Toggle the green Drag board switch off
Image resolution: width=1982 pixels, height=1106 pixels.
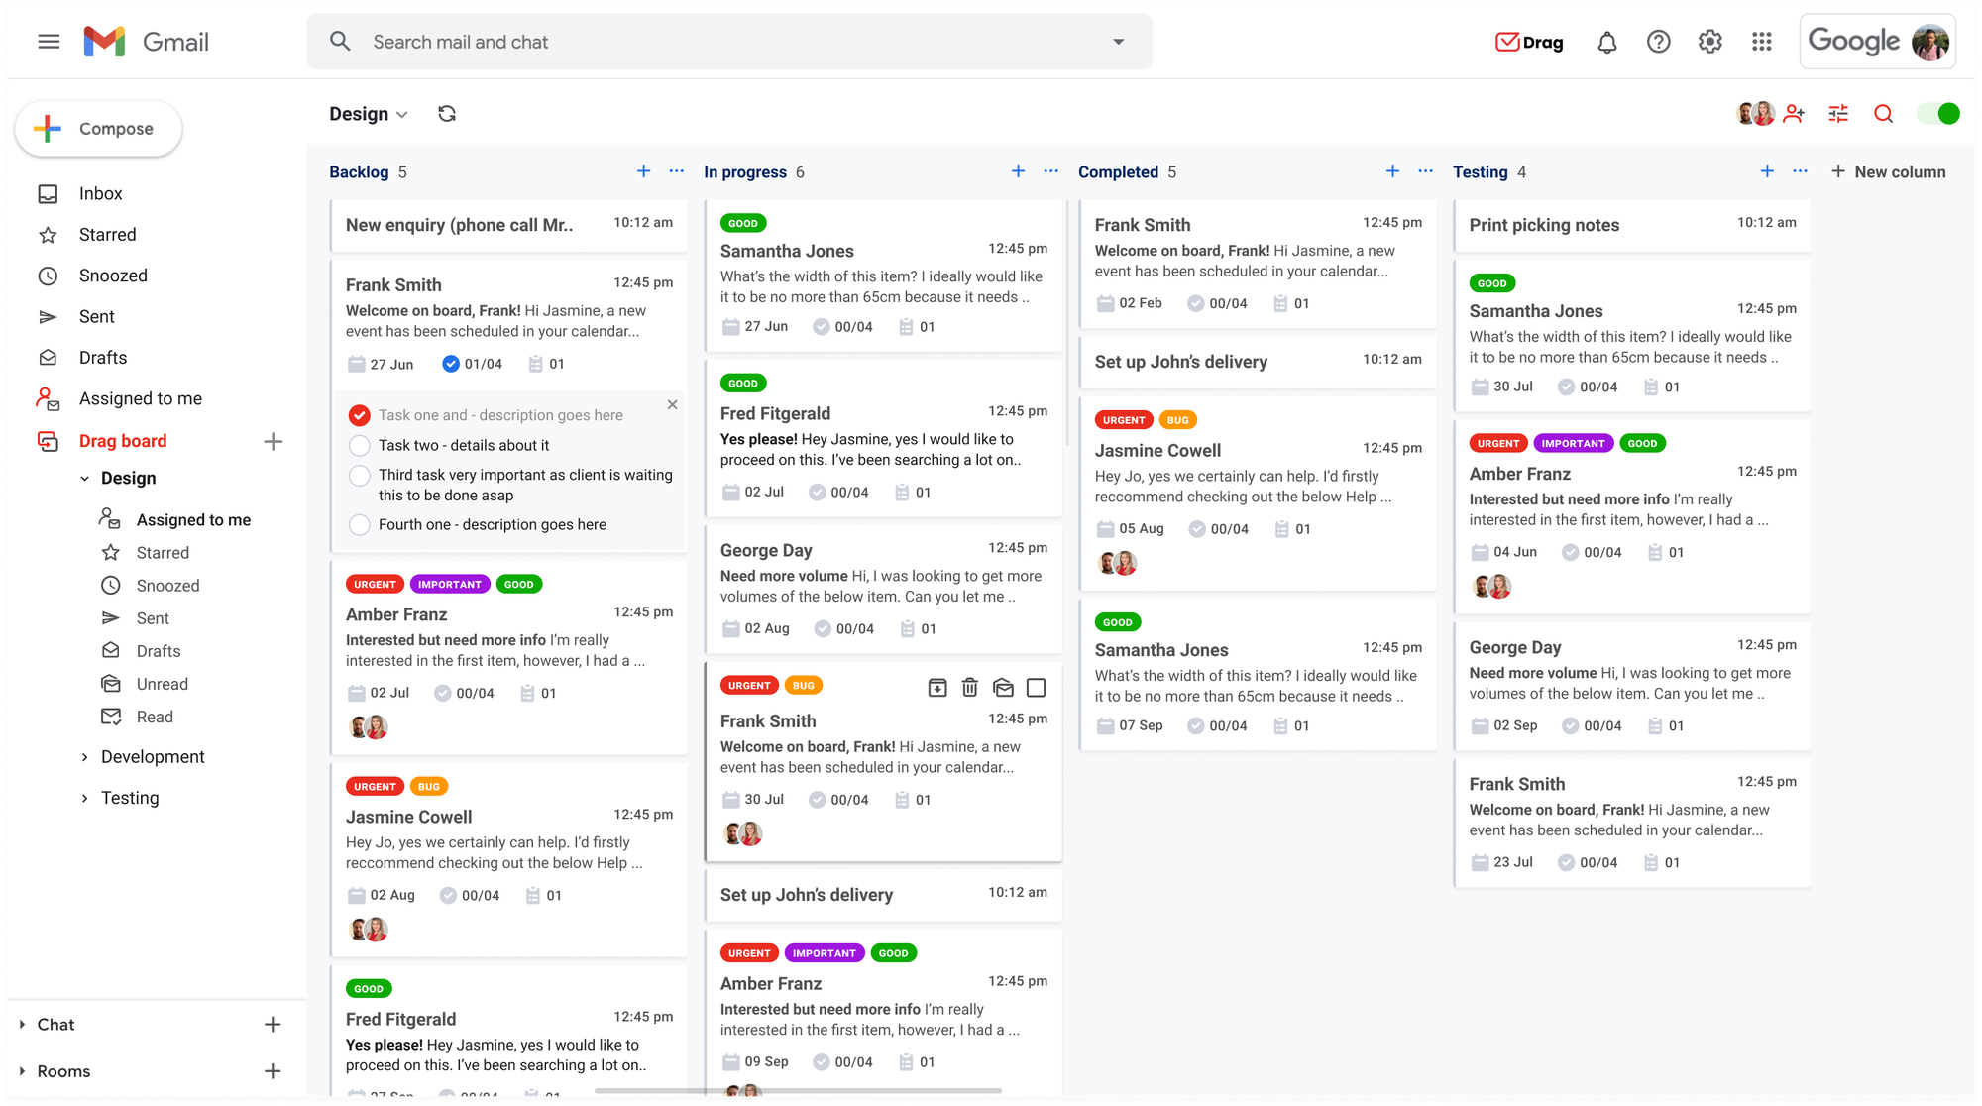[x=1938, y=114]
